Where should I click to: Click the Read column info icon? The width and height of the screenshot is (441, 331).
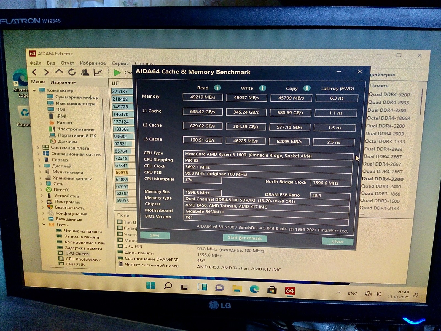point(217,88)
